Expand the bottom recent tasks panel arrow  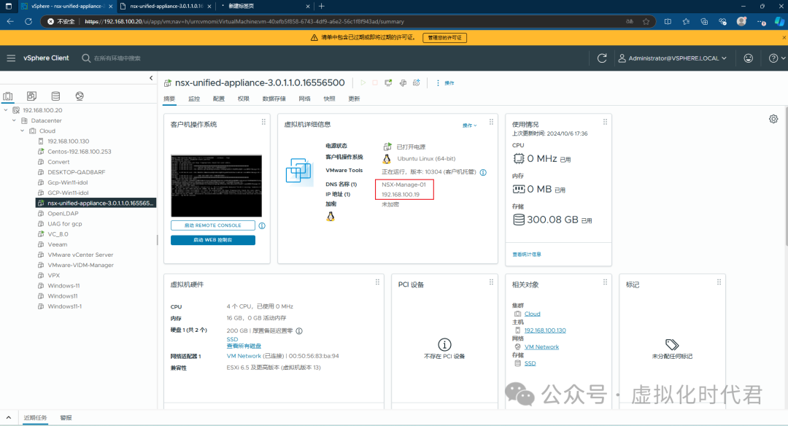pyautogui.click(x=9, y=417)
